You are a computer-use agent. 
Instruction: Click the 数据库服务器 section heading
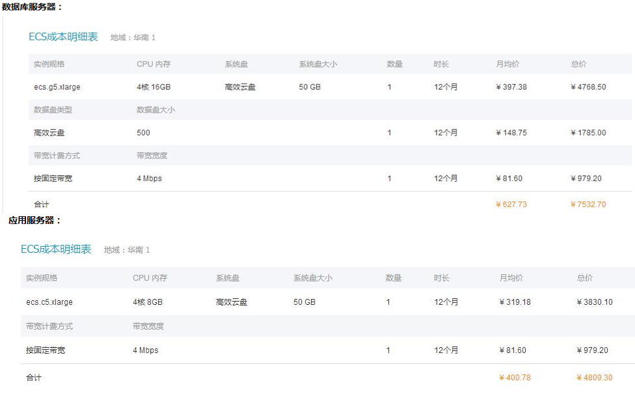point(33,7)
